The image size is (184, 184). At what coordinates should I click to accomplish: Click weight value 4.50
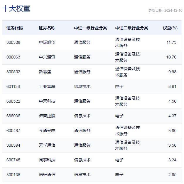(x=172, y=101)
